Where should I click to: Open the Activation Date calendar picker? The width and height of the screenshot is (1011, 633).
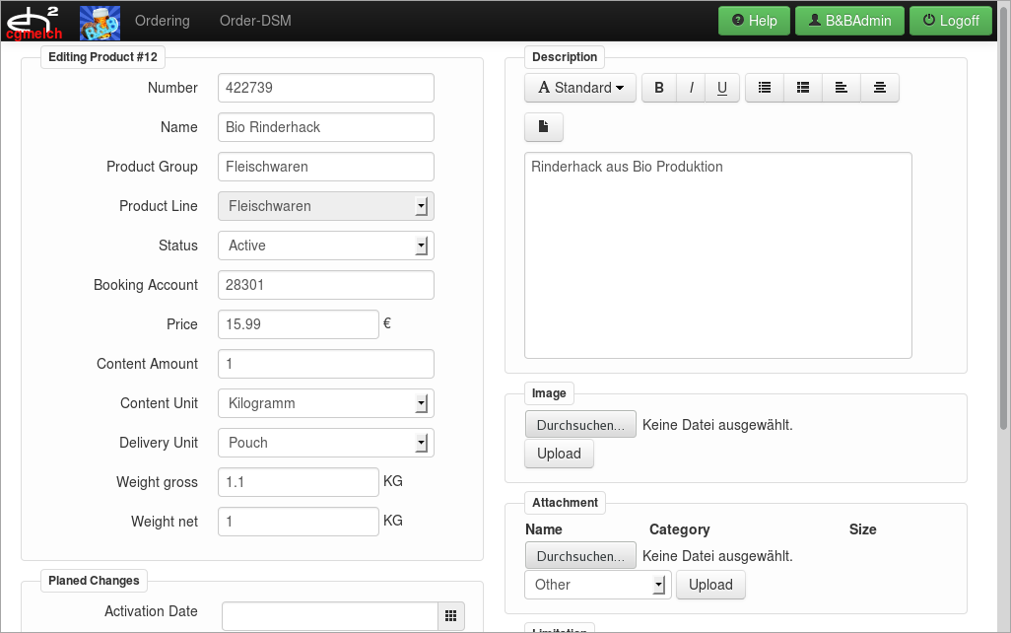tap(450, 615)
